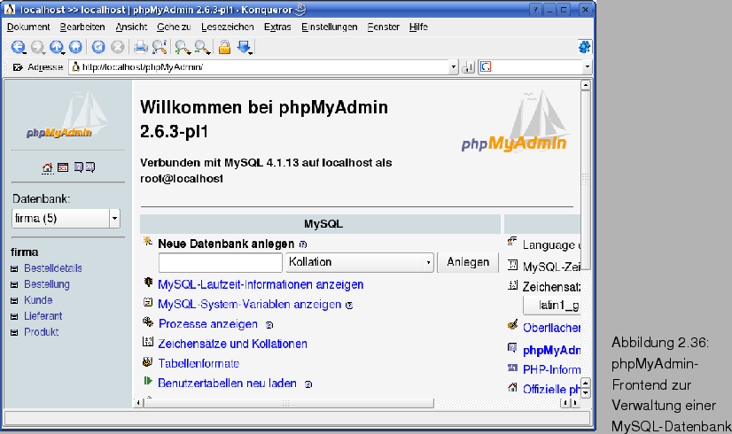Expand the address bar history dropdown arrow

(454, 67)
